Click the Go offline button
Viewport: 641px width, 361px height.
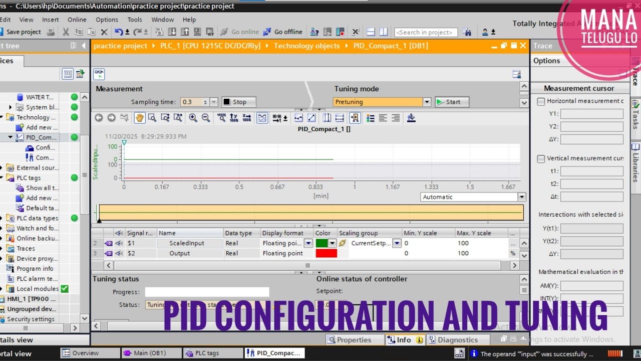coord(283,32)
